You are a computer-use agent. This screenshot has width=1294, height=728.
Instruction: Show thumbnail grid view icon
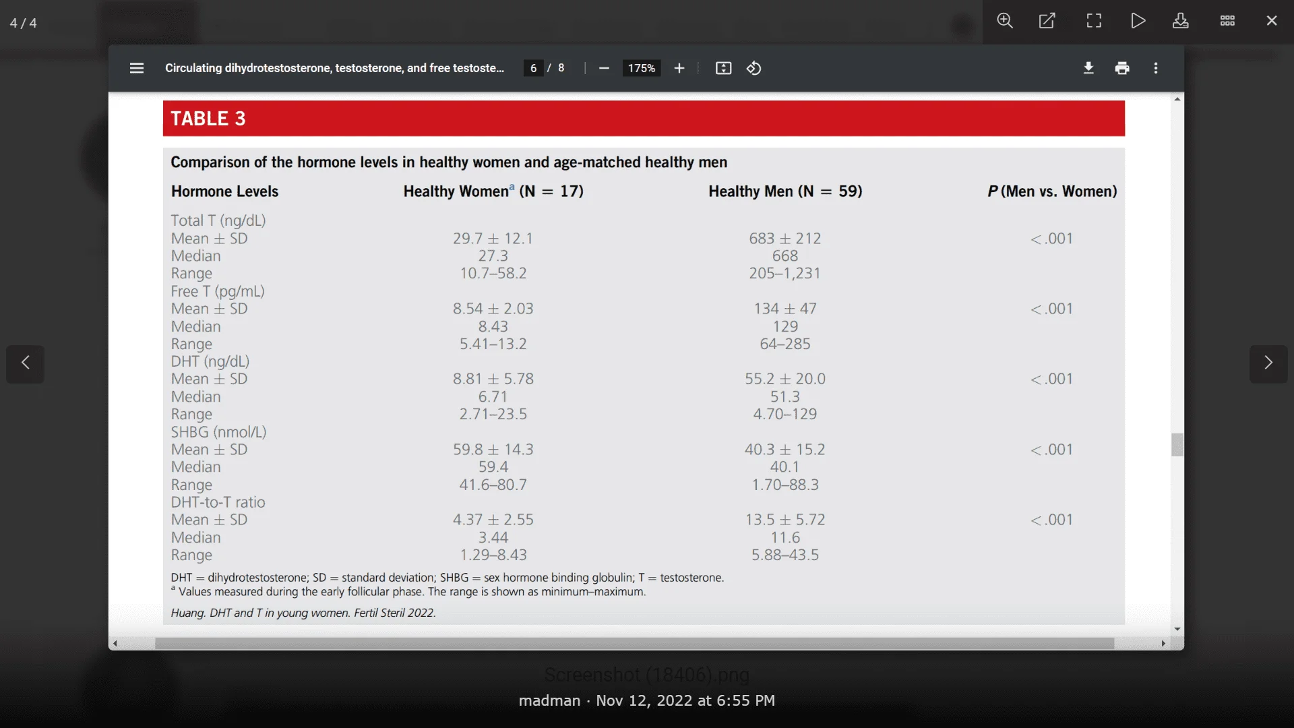pyautogui.click(x=1227, y=21)
